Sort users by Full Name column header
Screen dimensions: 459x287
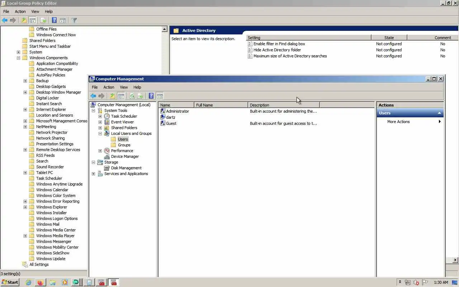coord(221,105)
